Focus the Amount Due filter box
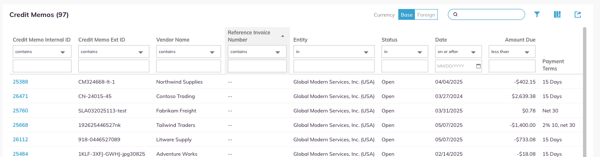 [512, 66]
